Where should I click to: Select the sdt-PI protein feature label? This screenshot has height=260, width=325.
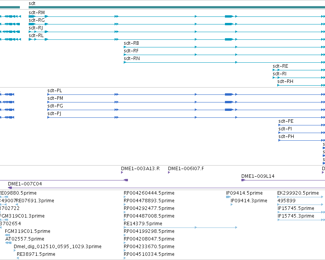285,129
